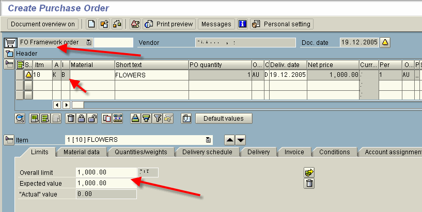
Task: Run the Check document icon
Action: [135, 24]
